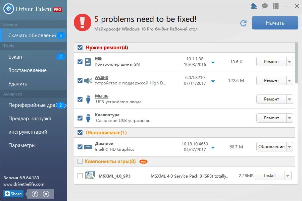
Task: Click the NEW badge near Компоненты игры
Action: coord(144,161)
